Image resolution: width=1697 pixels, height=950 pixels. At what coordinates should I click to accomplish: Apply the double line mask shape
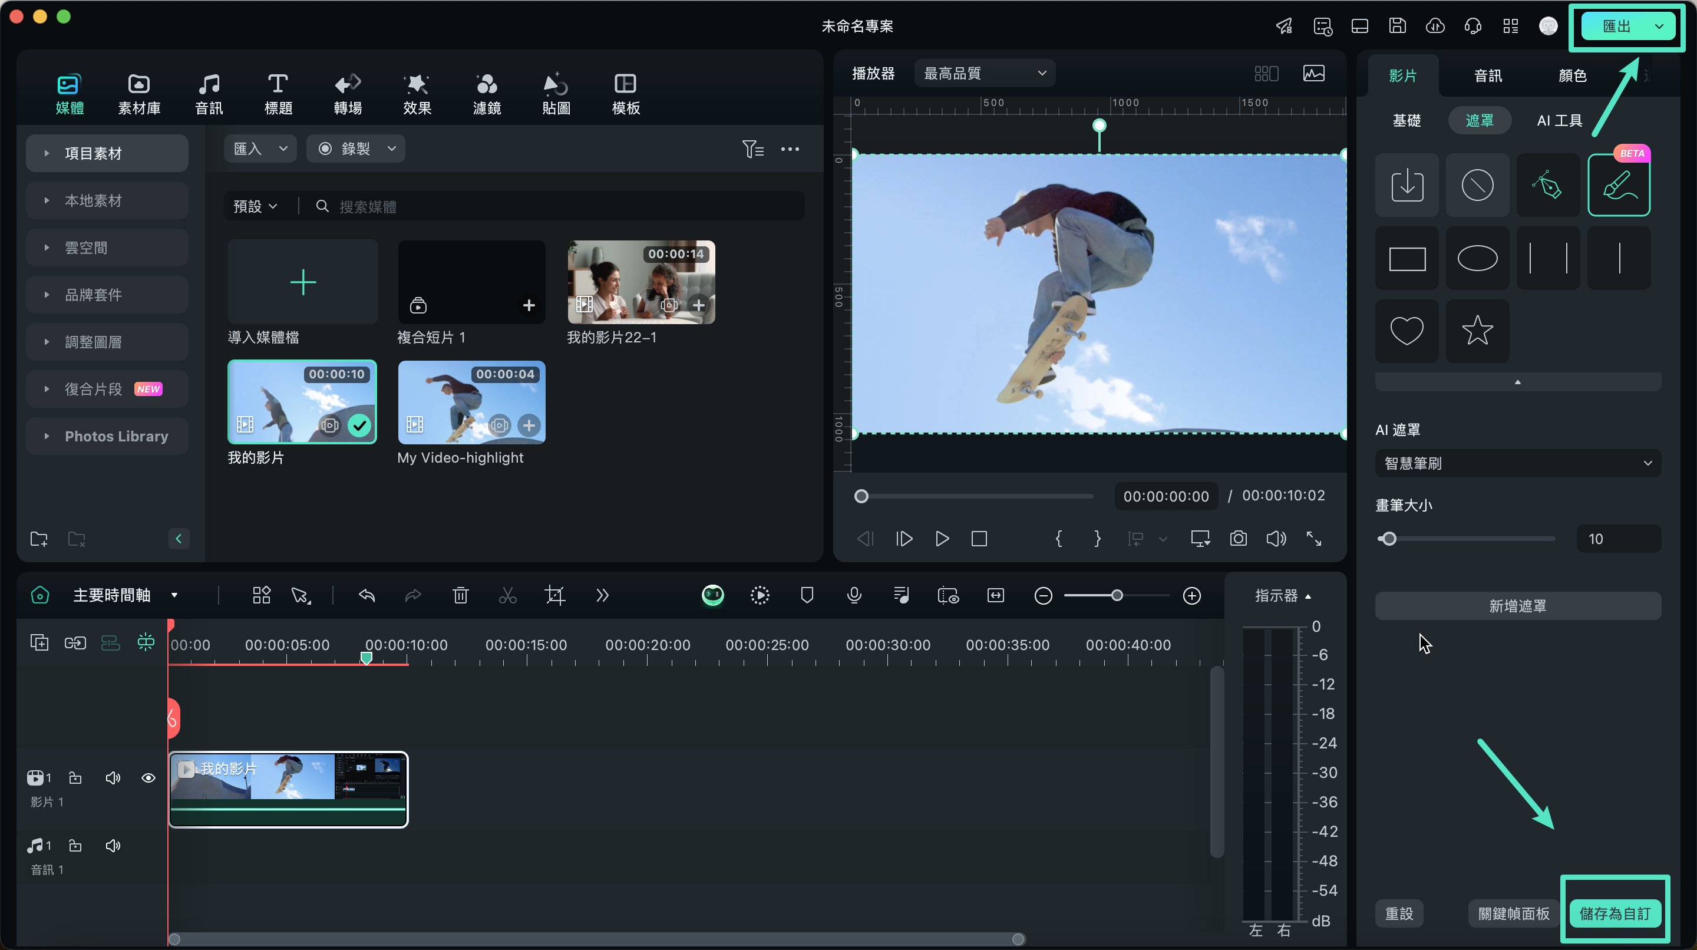coord(1547,258)
